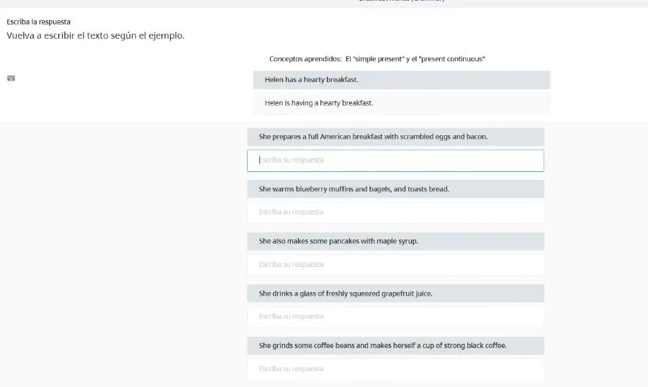Focus the answer field under 'She prepares' sentence

395,160
